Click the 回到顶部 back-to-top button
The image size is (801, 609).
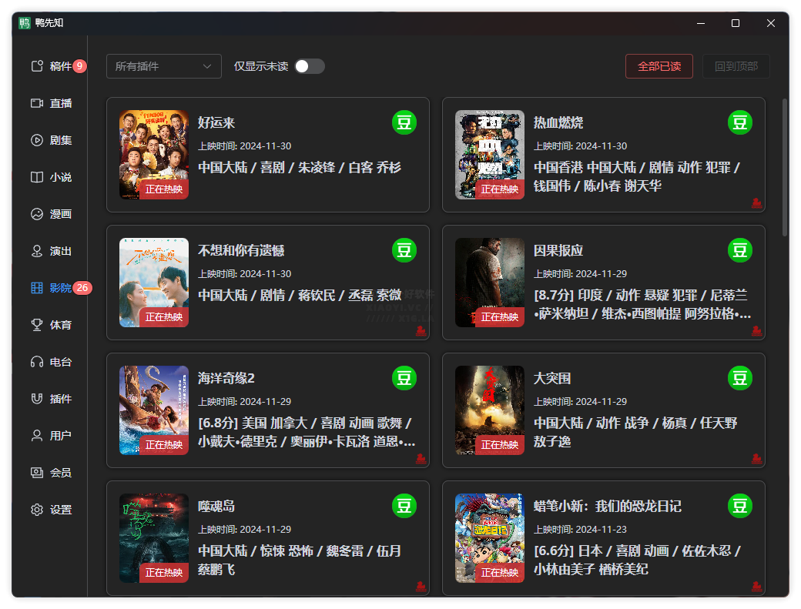coord(736,66)
